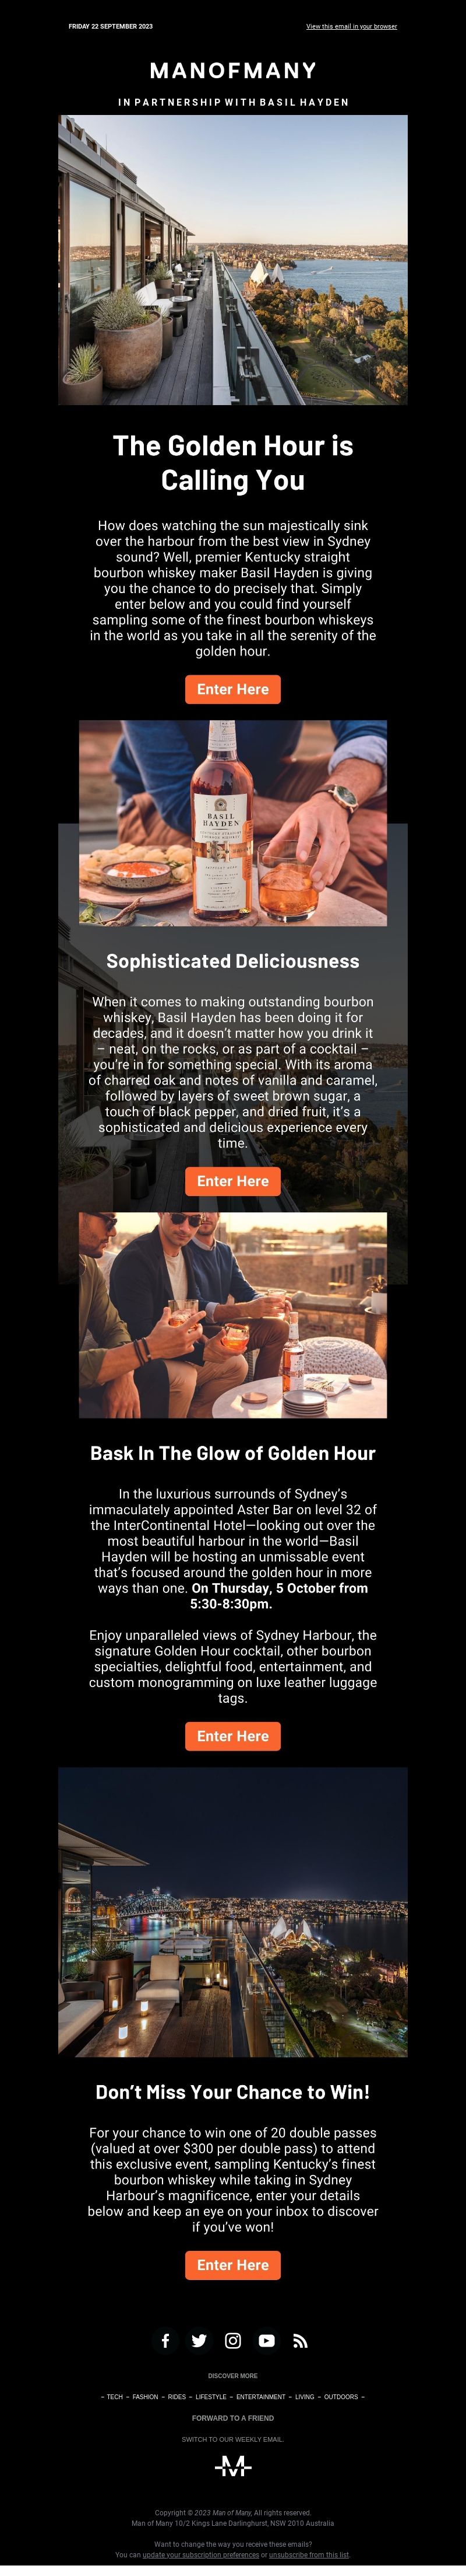This screenshot has height=2576, width=466.
Task: Open the OUTDOORS category link
Action: (x=341, y=2396)
